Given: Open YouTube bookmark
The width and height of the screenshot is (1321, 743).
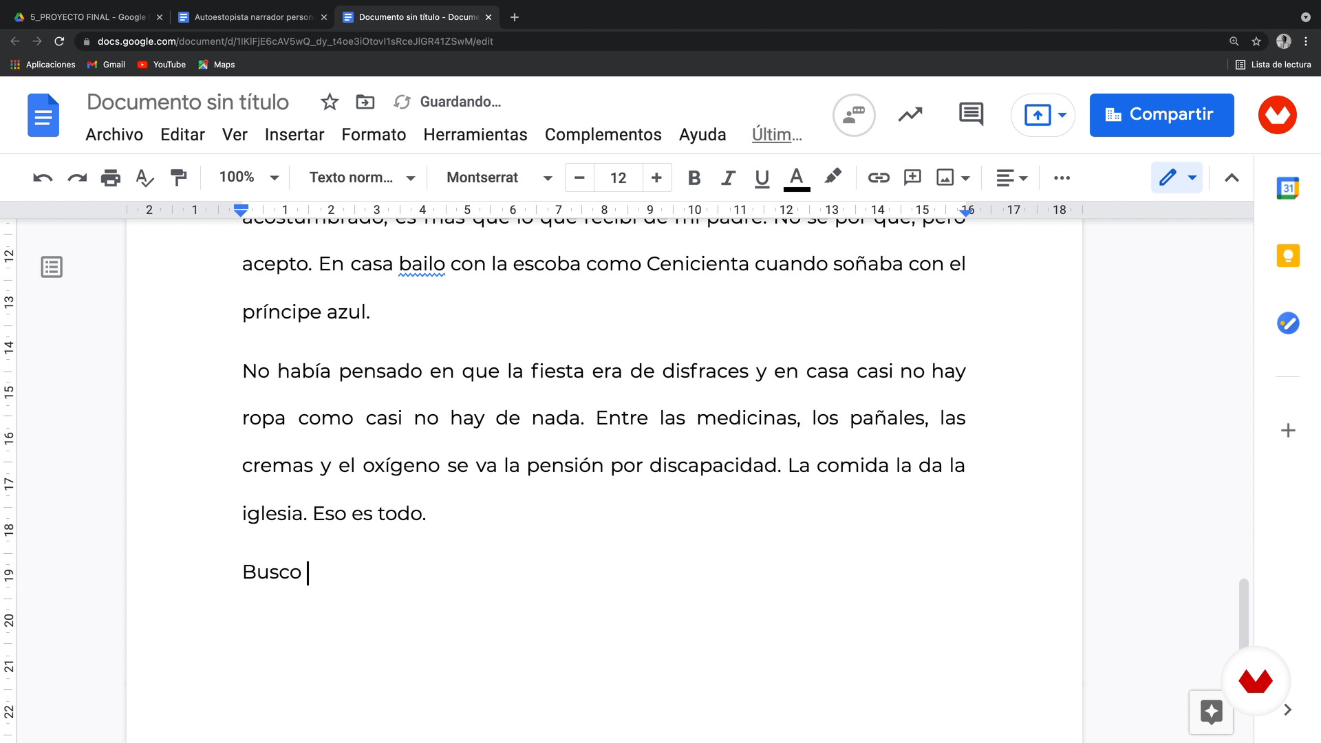Looking at the screenshot, I should (x=162, y=65).
